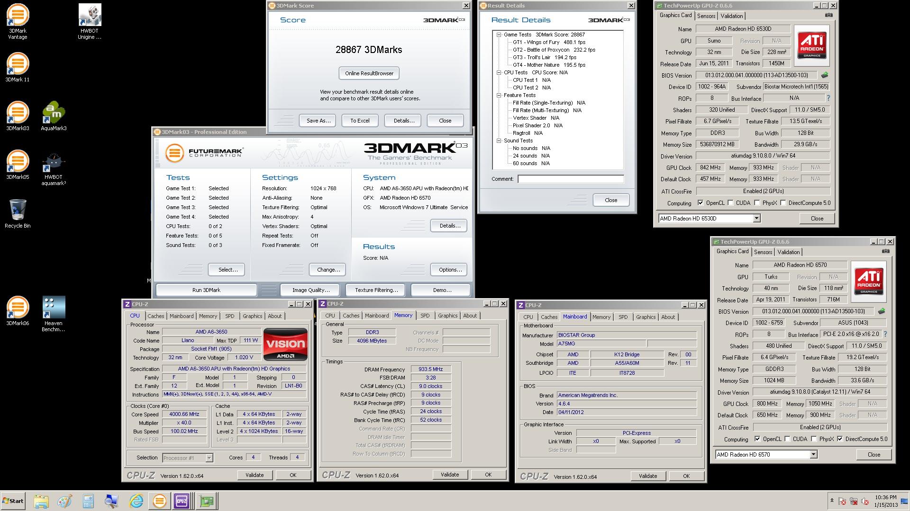Click the Comment field in Result Details
The width and height of the screenshot is (910, 511).
pyautogui.click(x=571, y=179)
